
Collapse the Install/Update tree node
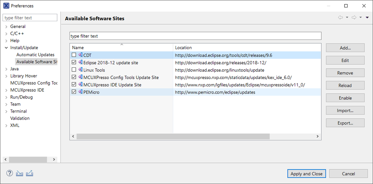pyautogui.click(x=6, y=48)
